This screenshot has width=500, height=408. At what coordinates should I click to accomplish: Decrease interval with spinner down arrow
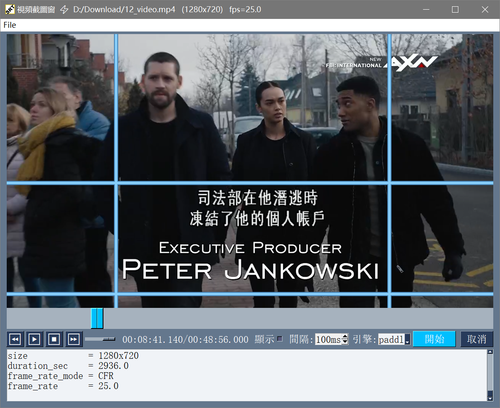345,342
